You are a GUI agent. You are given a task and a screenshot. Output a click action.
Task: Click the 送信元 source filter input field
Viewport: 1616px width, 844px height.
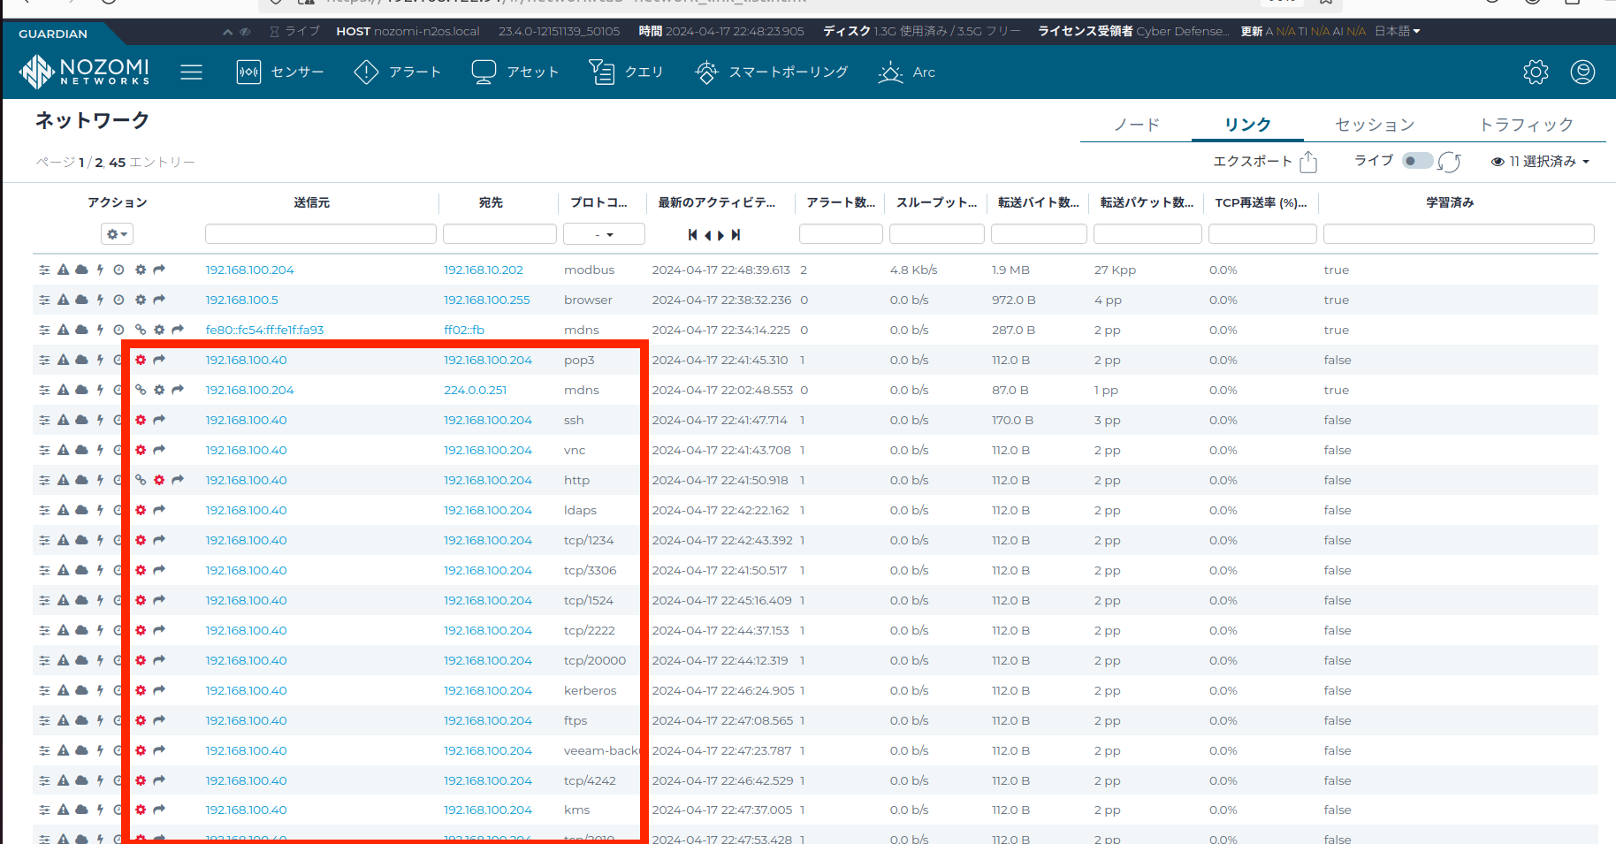pos(320,234)
